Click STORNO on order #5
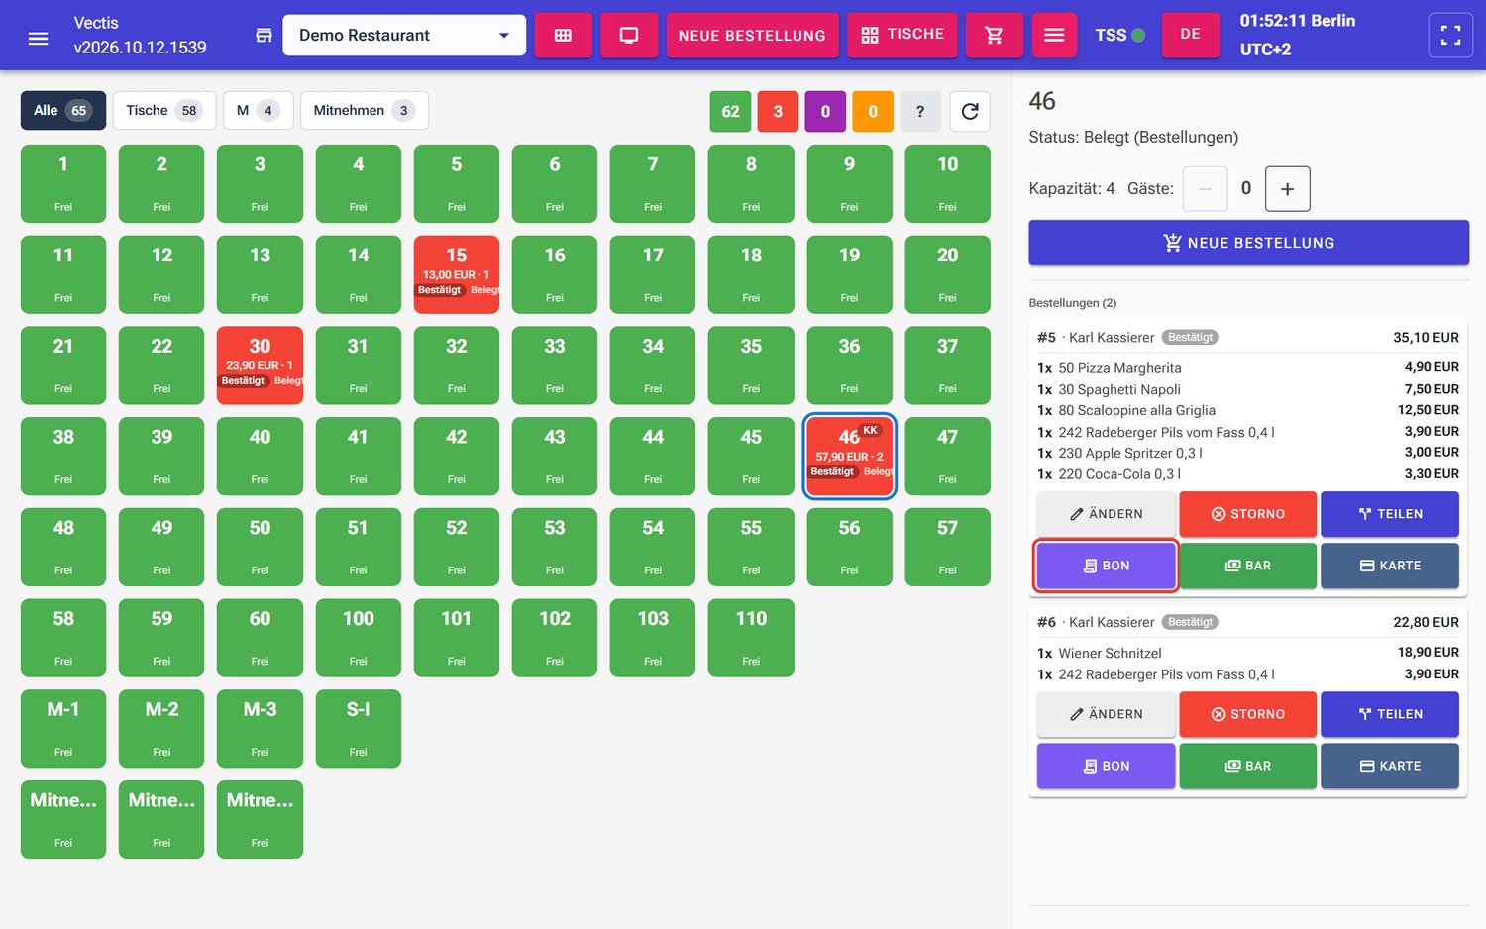This screenshot has width=1486, height=929. coord(1247,514)
